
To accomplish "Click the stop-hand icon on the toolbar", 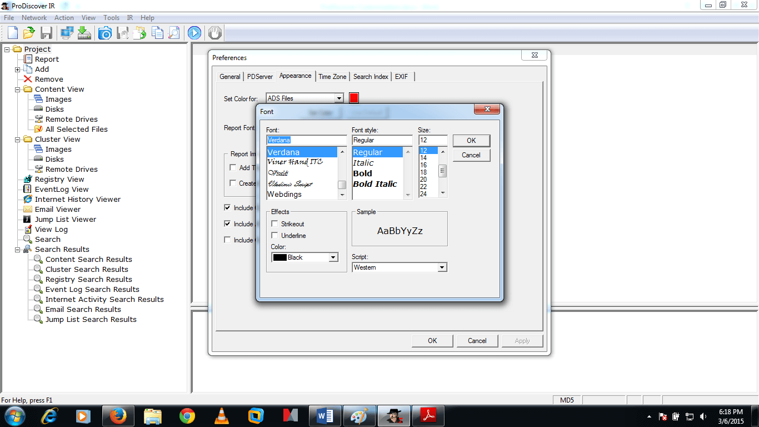I will click(214, 32).
